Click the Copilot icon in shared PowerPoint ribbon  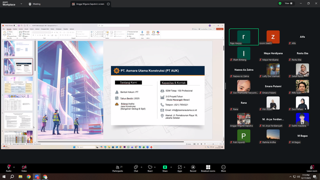click(x=158, y=33)
